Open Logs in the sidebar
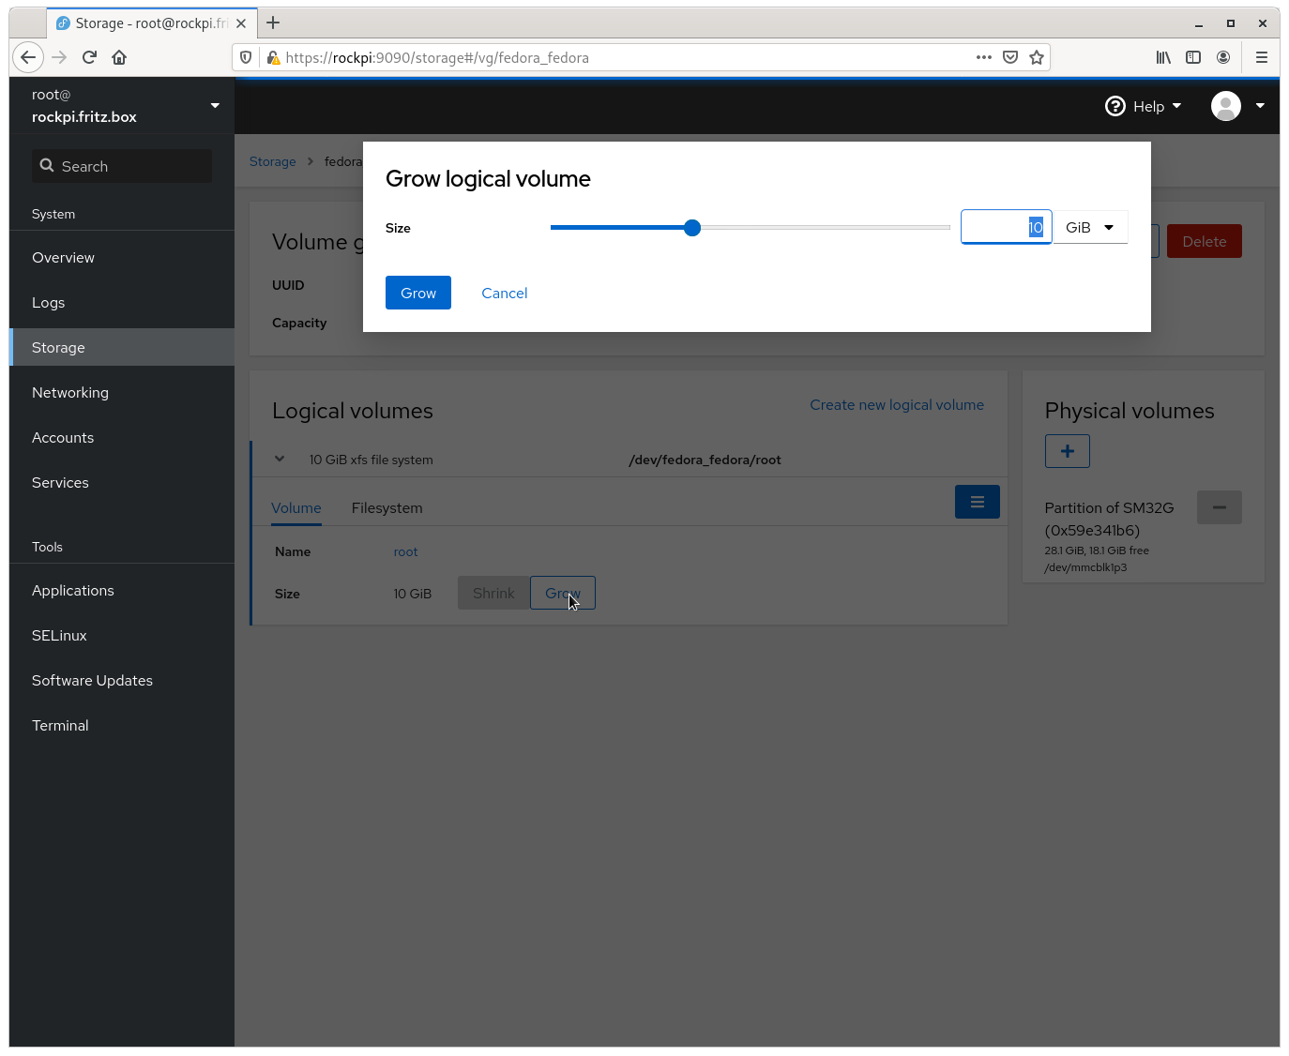Viewport: 1289px width, 1056px height. 122,302
